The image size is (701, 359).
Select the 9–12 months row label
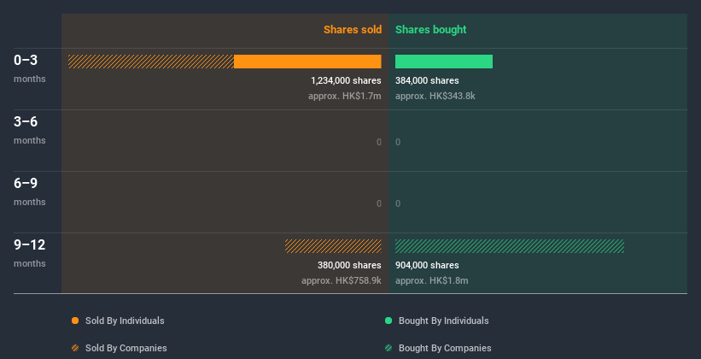pos(30,252)
